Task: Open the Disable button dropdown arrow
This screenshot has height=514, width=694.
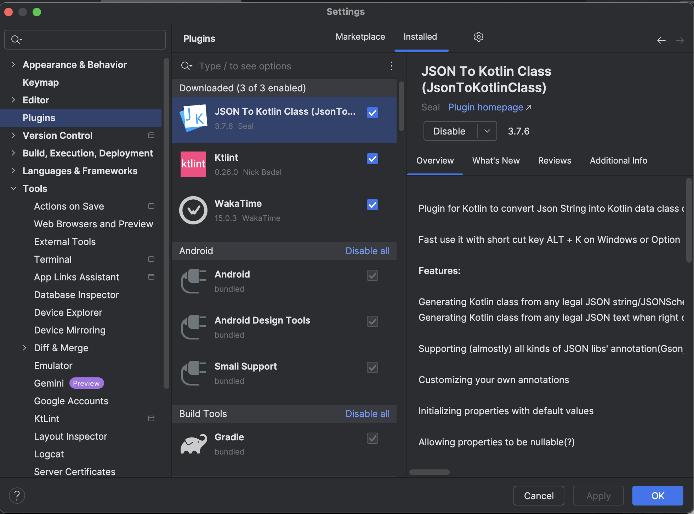Action: coord(487,131)
